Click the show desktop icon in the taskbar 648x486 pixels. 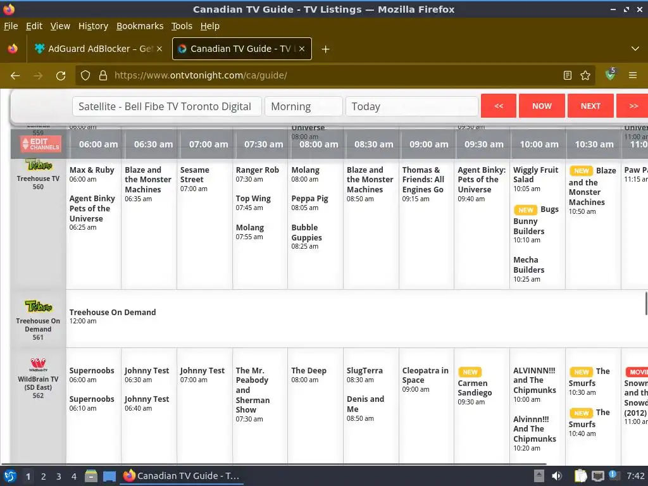tap(109, 476)
